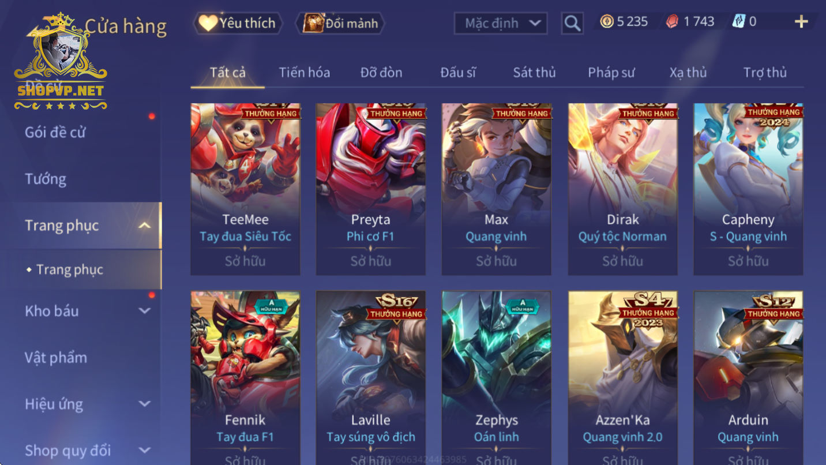Click the heart icon on Yêu thích
The height and width of the screenshot is (465, 826).
click(208, 23)
